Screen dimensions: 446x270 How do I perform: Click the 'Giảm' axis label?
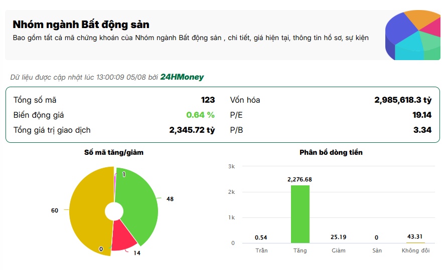[339, 250]
